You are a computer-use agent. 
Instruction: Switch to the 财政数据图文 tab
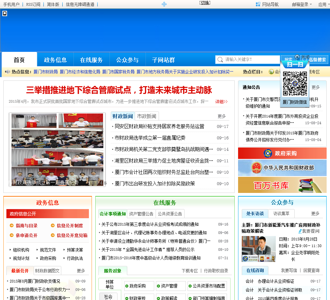coord(47,271)
